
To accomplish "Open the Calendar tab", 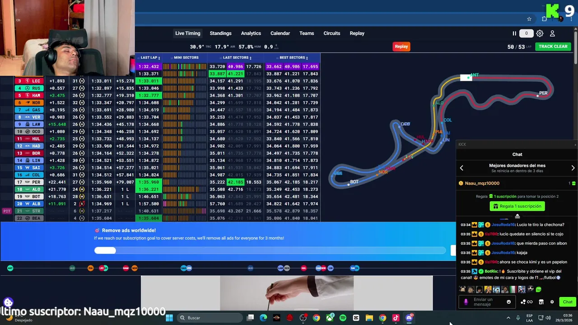I will click(280, 33).
